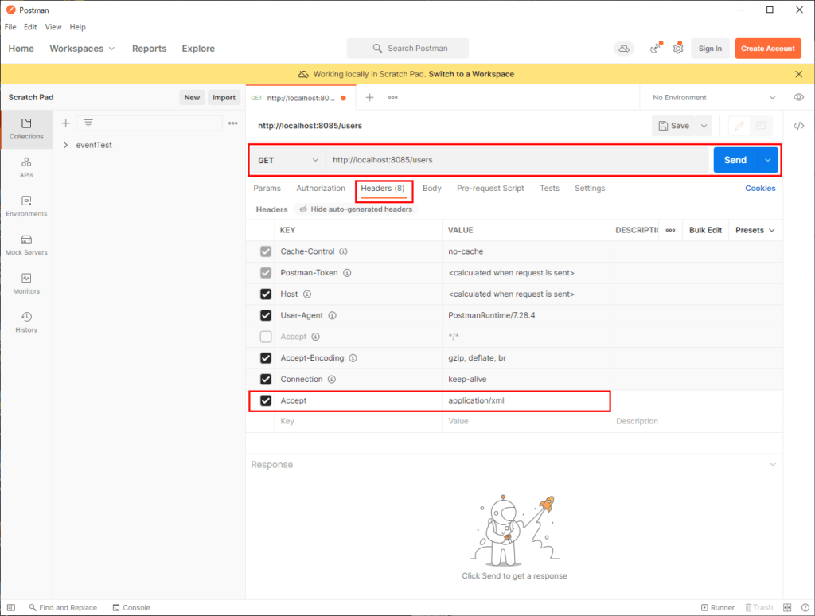
Task: Hide auto-generated headers toggle
Action: tap(353, 209)
